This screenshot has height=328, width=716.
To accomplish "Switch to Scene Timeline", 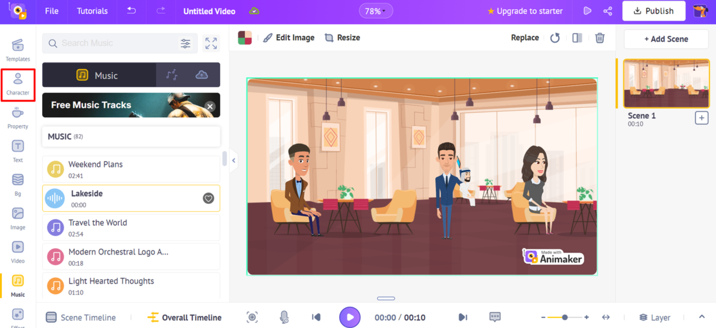I will click(x=81, y=318).
